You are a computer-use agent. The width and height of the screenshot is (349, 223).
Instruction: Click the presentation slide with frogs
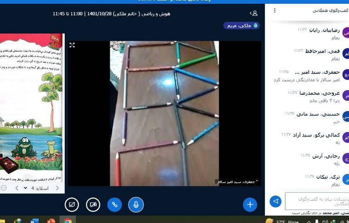click(x=32, y=108)
